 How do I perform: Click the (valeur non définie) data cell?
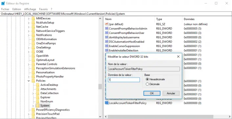coord(196,24)
